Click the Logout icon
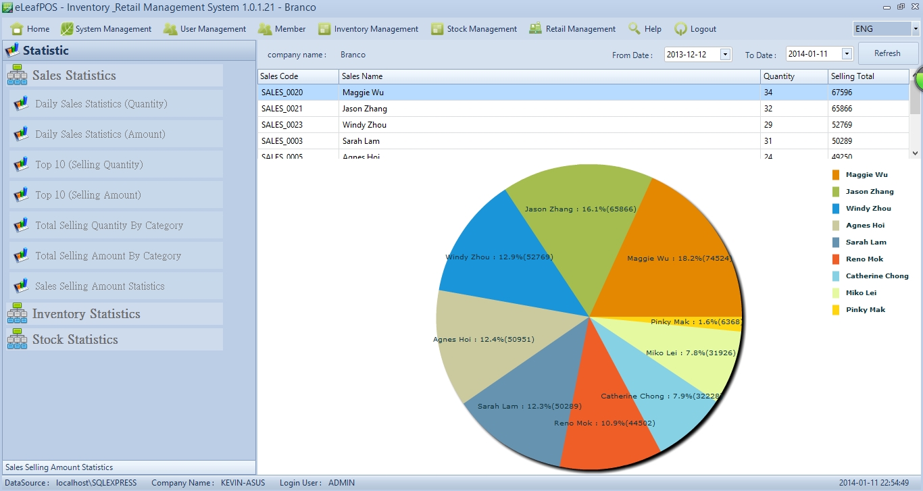This screenshot has height=491, width=923. tap(680, 29)
